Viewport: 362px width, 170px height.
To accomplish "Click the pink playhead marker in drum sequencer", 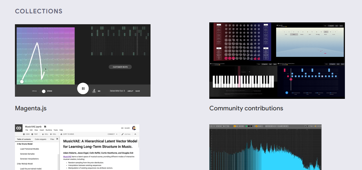I will pos(291,79).
